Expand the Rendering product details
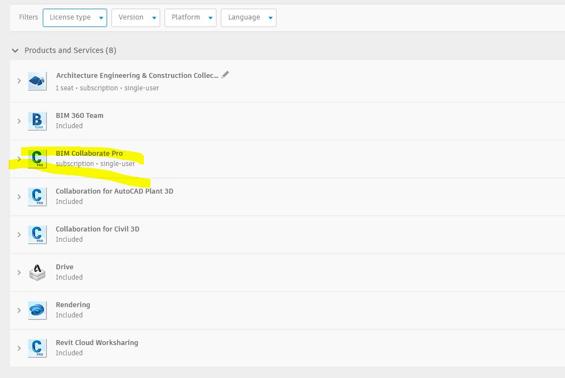 point(19,310)
